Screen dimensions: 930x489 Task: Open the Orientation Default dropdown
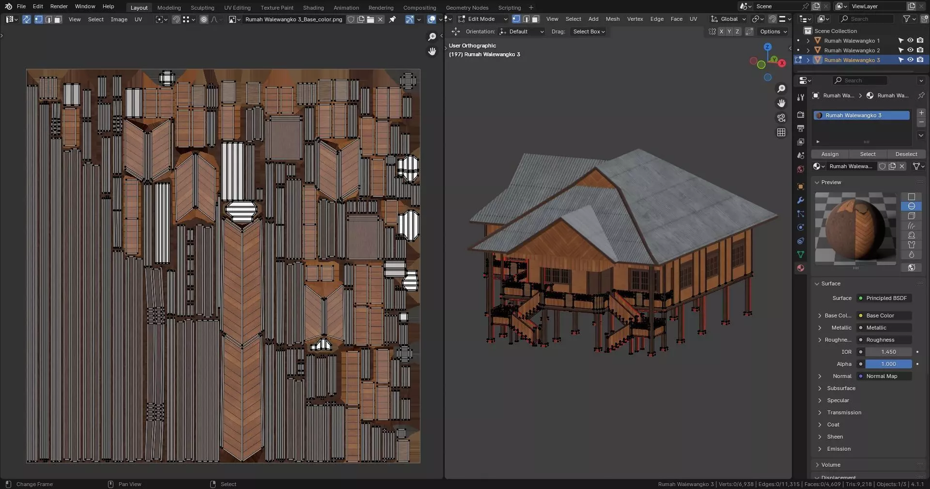[522, 32]
